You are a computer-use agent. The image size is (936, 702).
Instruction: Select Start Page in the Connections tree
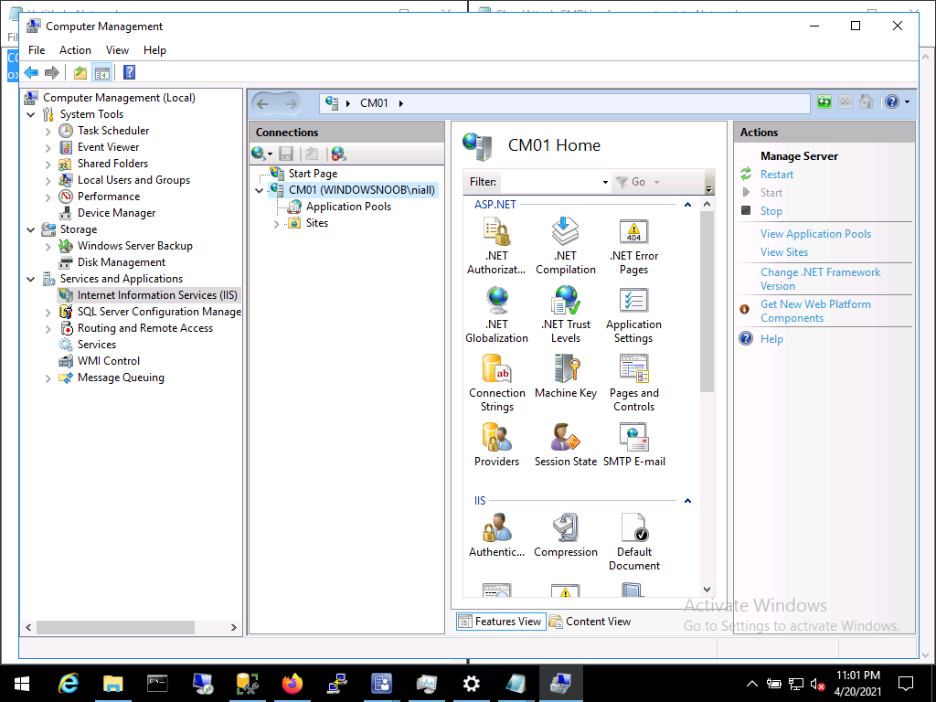[313, 174]
